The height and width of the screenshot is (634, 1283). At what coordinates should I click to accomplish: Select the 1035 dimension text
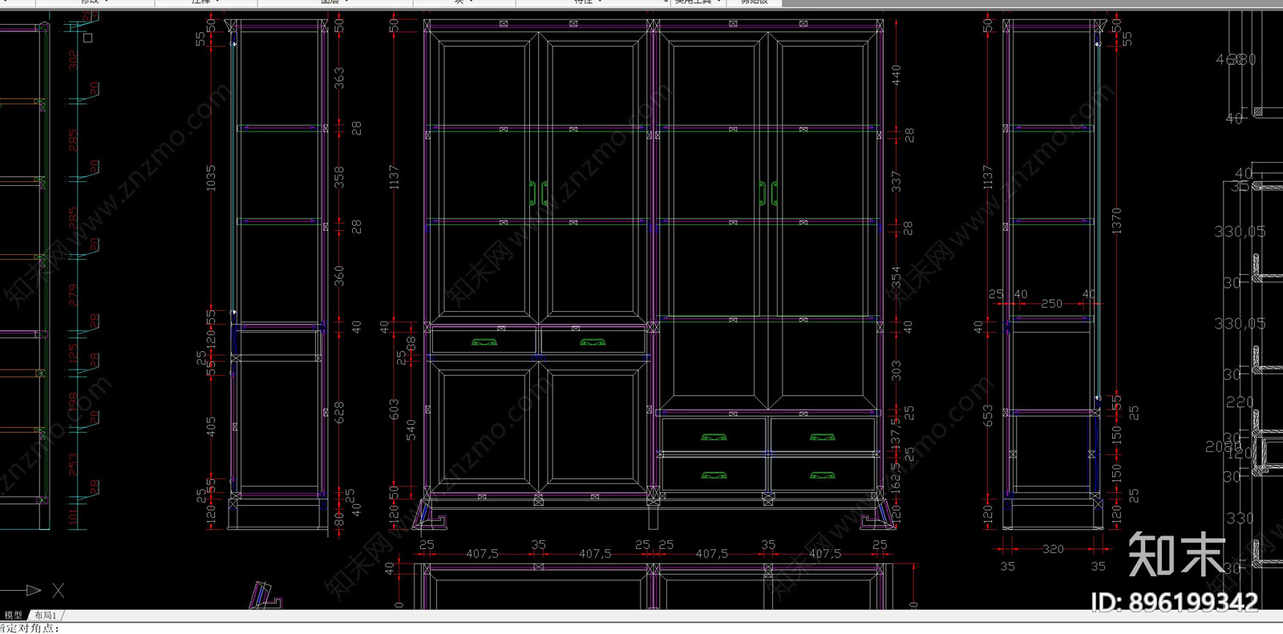coord(211,178)
